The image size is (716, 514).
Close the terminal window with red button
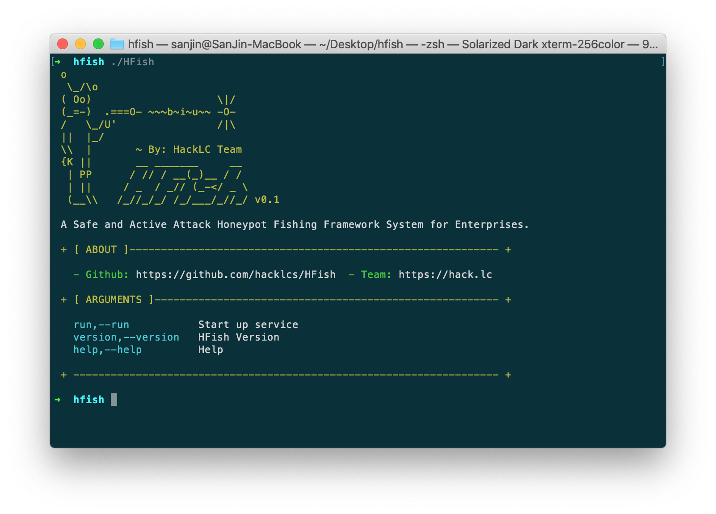[63, 44]
